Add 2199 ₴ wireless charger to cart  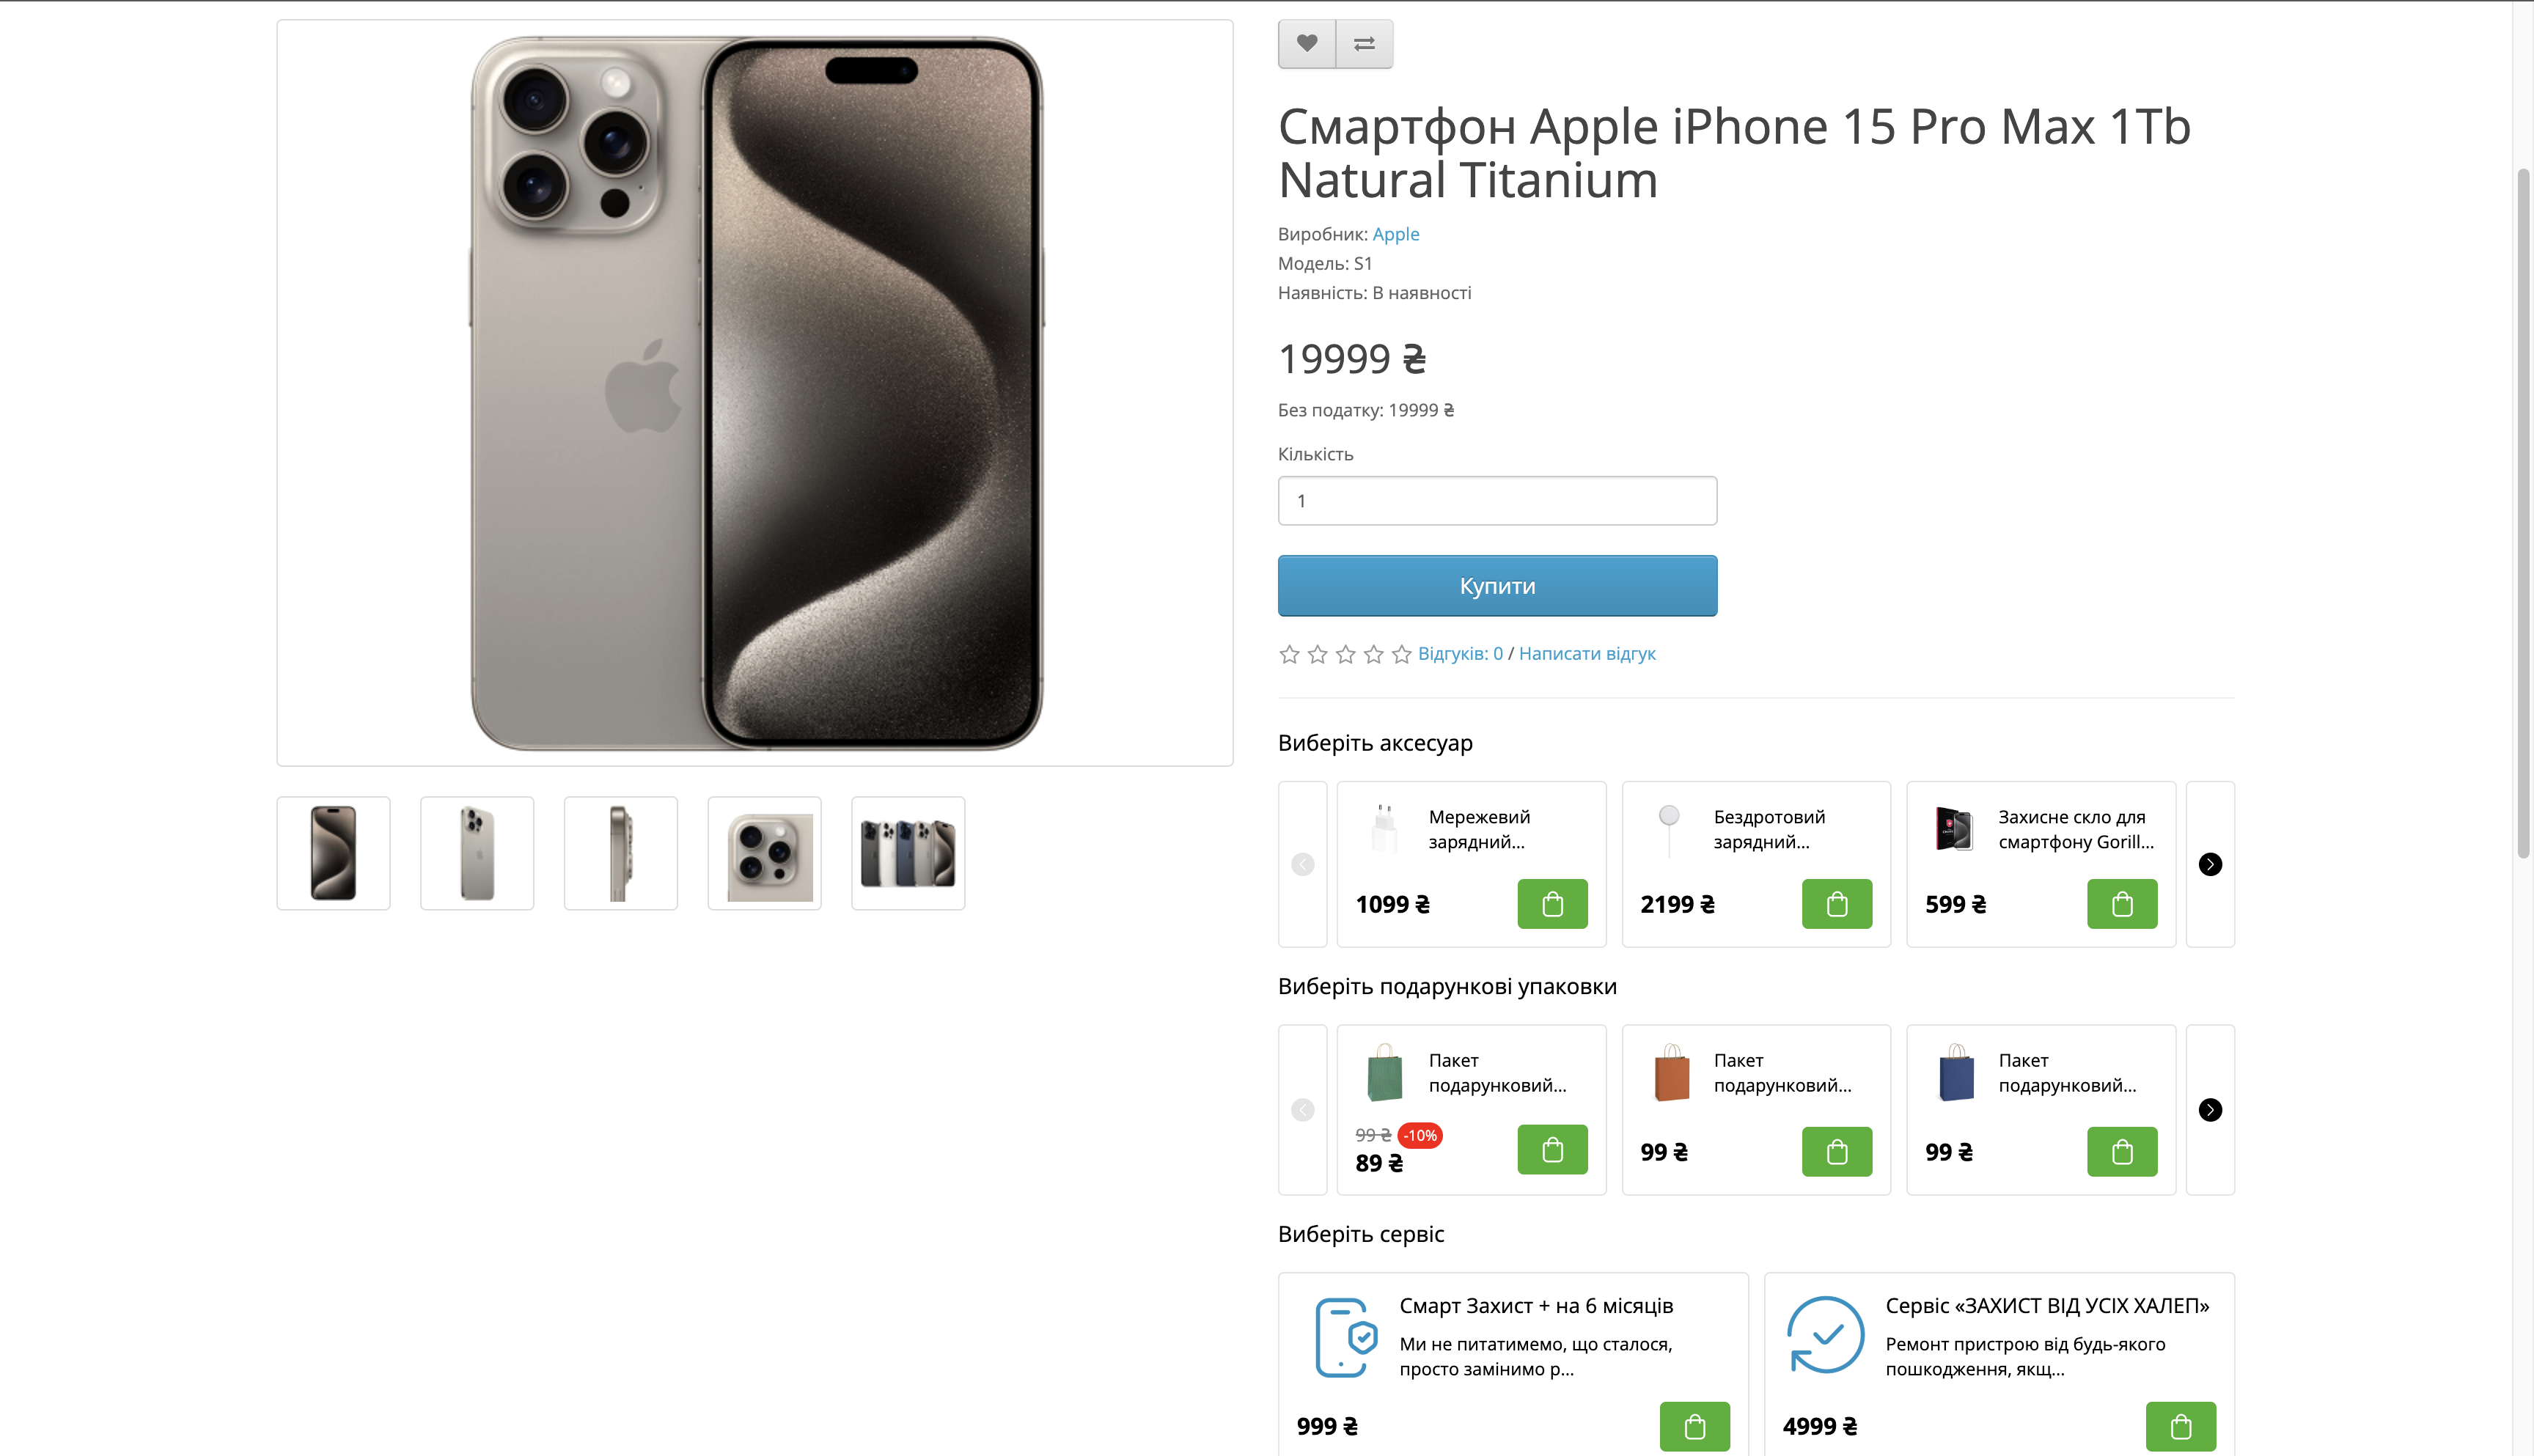pyautogui.click(x=1837, y=904)
